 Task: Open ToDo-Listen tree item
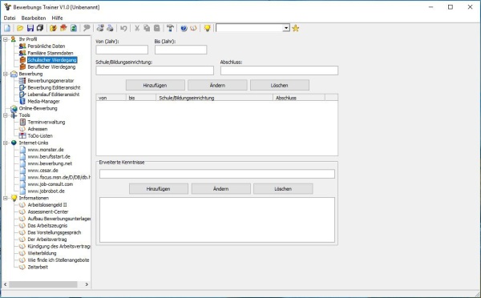40,136
